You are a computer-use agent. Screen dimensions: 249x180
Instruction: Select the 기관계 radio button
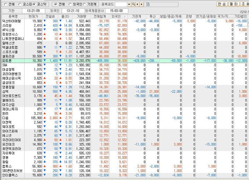click(84, 4)
